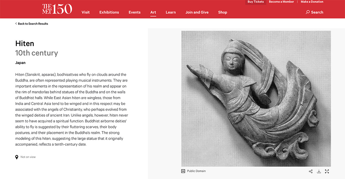This screenshot has width=345, height=179.
Task: Click Become a Member
Action: tap(281, 2)
